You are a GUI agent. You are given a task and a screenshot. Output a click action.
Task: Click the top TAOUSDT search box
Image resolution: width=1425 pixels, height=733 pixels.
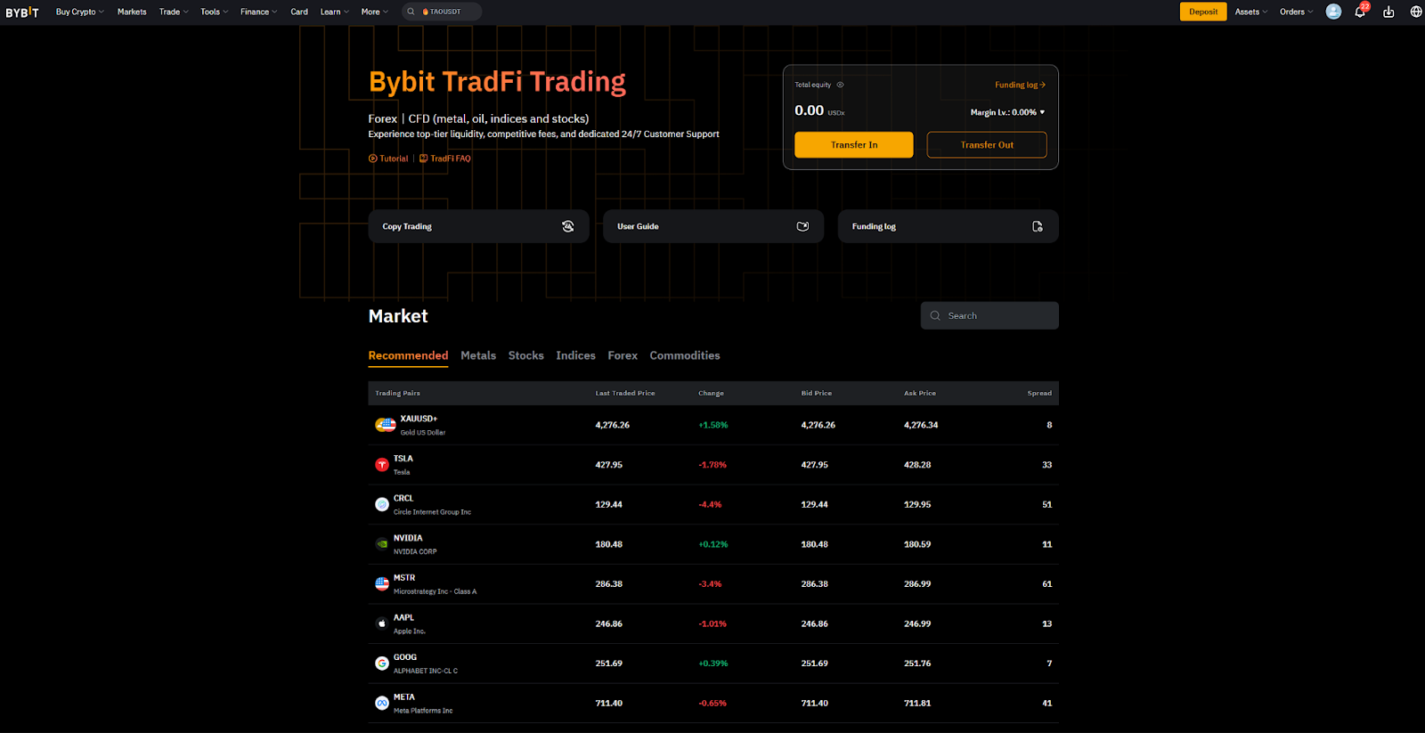pyautogui.click(x=441, y=12)
